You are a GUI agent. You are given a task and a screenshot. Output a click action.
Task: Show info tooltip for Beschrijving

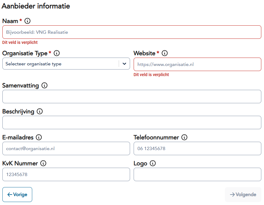tap(40, 111)
